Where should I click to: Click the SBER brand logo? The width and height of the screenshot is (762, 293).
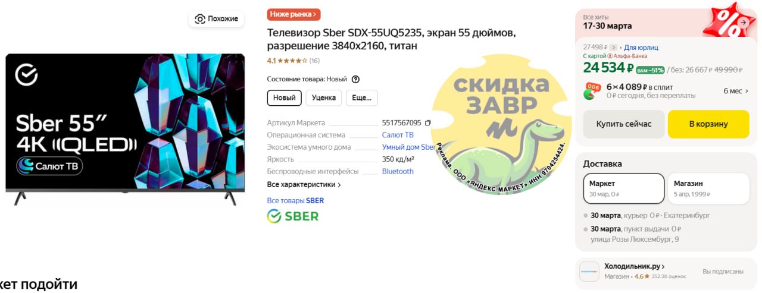pos(293,216)
